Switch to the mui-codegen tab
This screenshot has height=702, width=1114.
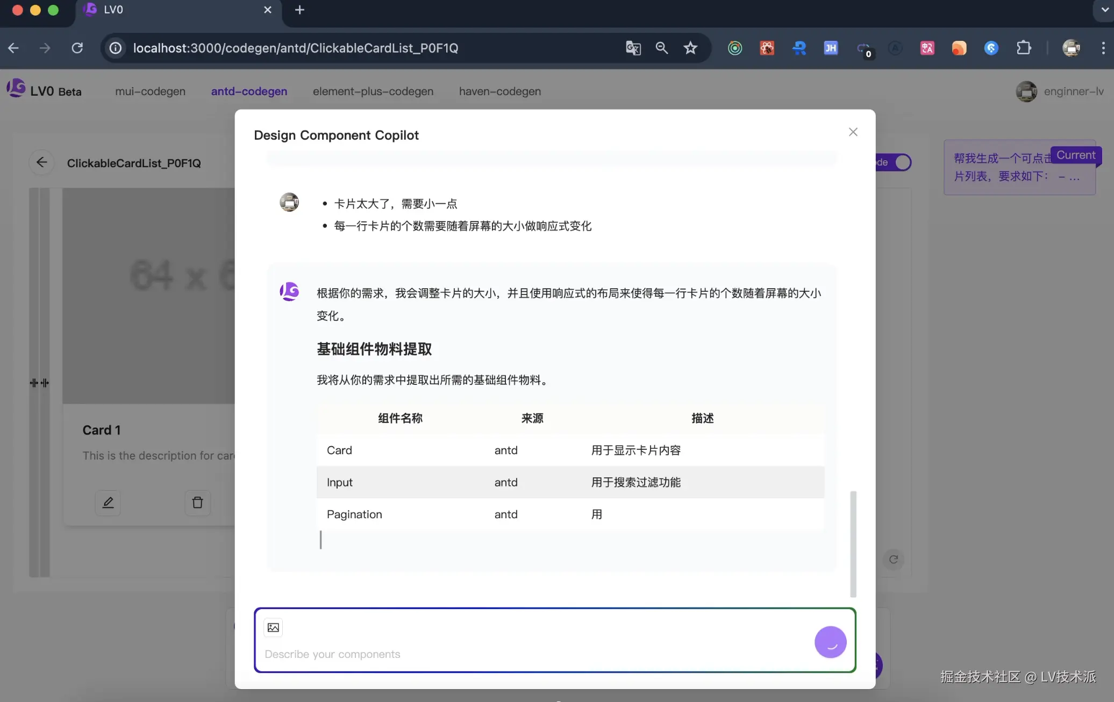(x=150, y=91)
